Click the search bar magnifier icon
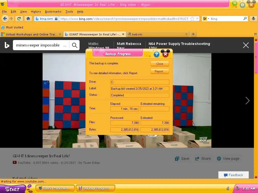258x193 pixels. 245,19
